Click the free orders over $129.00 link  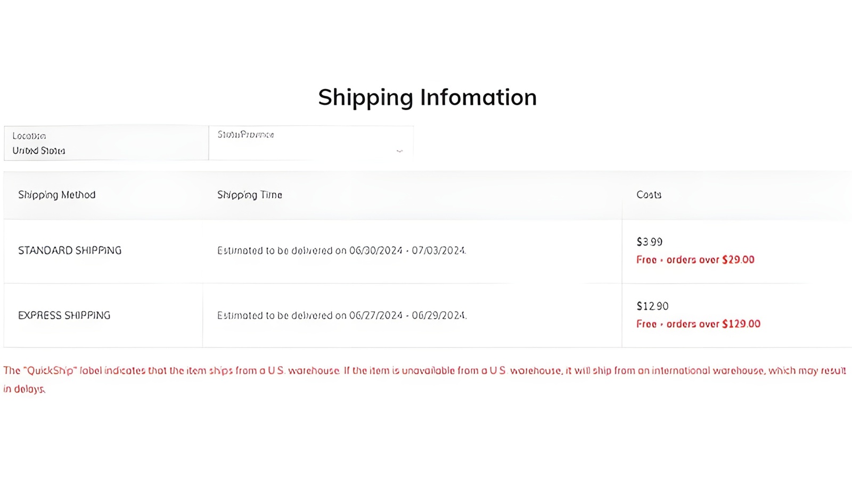coord(699,324)
